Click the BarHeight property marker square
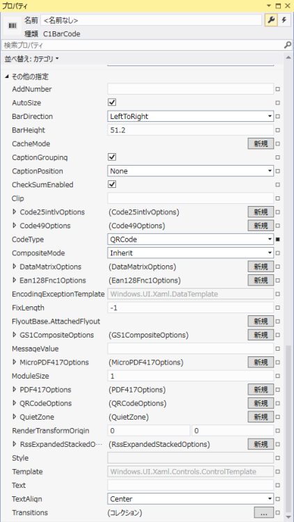 tap(278, 130)
